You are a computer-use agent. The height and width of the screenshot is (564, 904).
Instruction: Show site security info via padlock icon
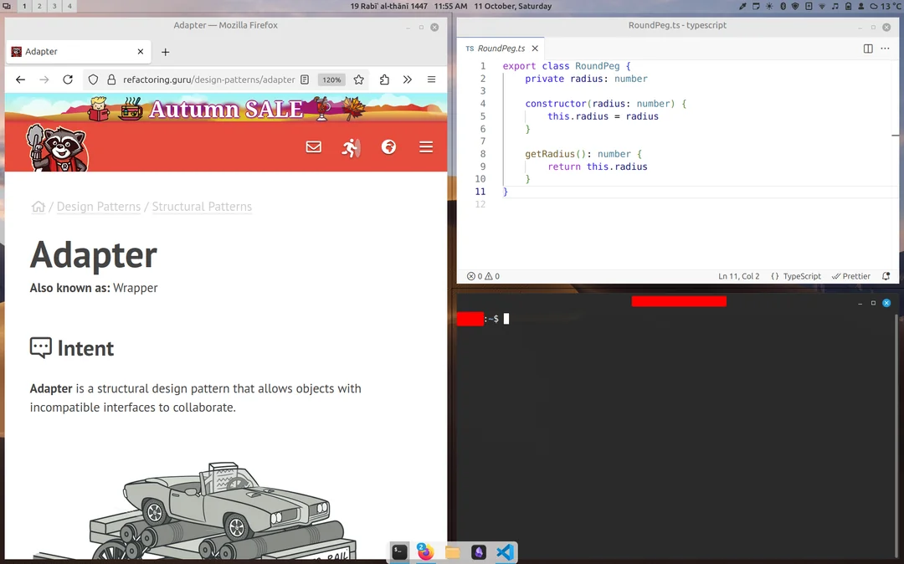click(x=112, y=79)
